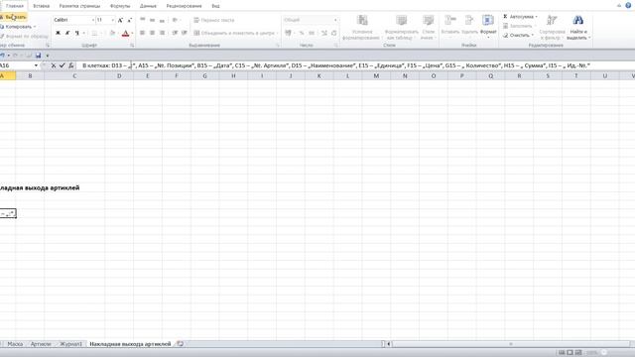Open the Формулы ribbon tab
Screen dimensions: 635x357
[x=120, y=6]
